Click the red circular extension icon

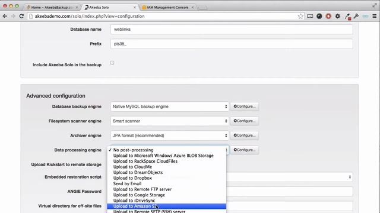328,16
